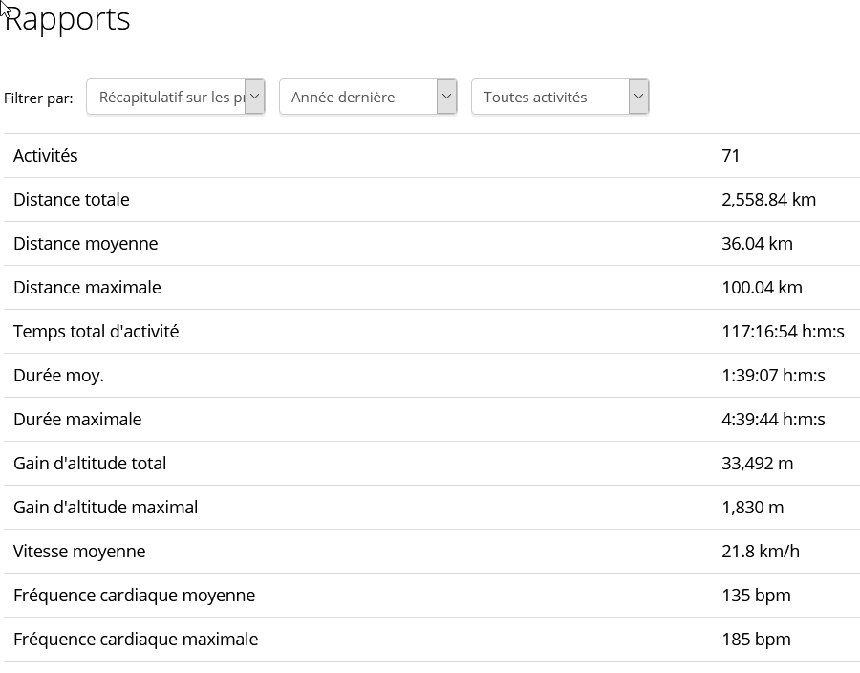Click the 'Rapports' page heading

(x=67, y=19)
